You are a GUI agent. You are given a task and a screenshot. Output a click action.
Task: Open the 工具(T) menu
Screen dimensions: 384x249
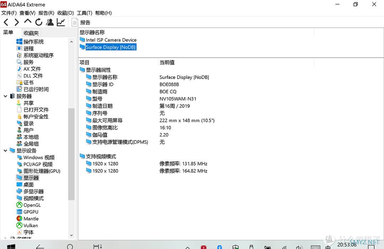(85, 13)
